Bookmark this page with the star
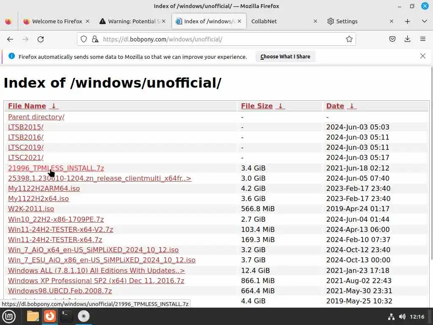This screenshot has height=325, width=433. coord(349,39)
